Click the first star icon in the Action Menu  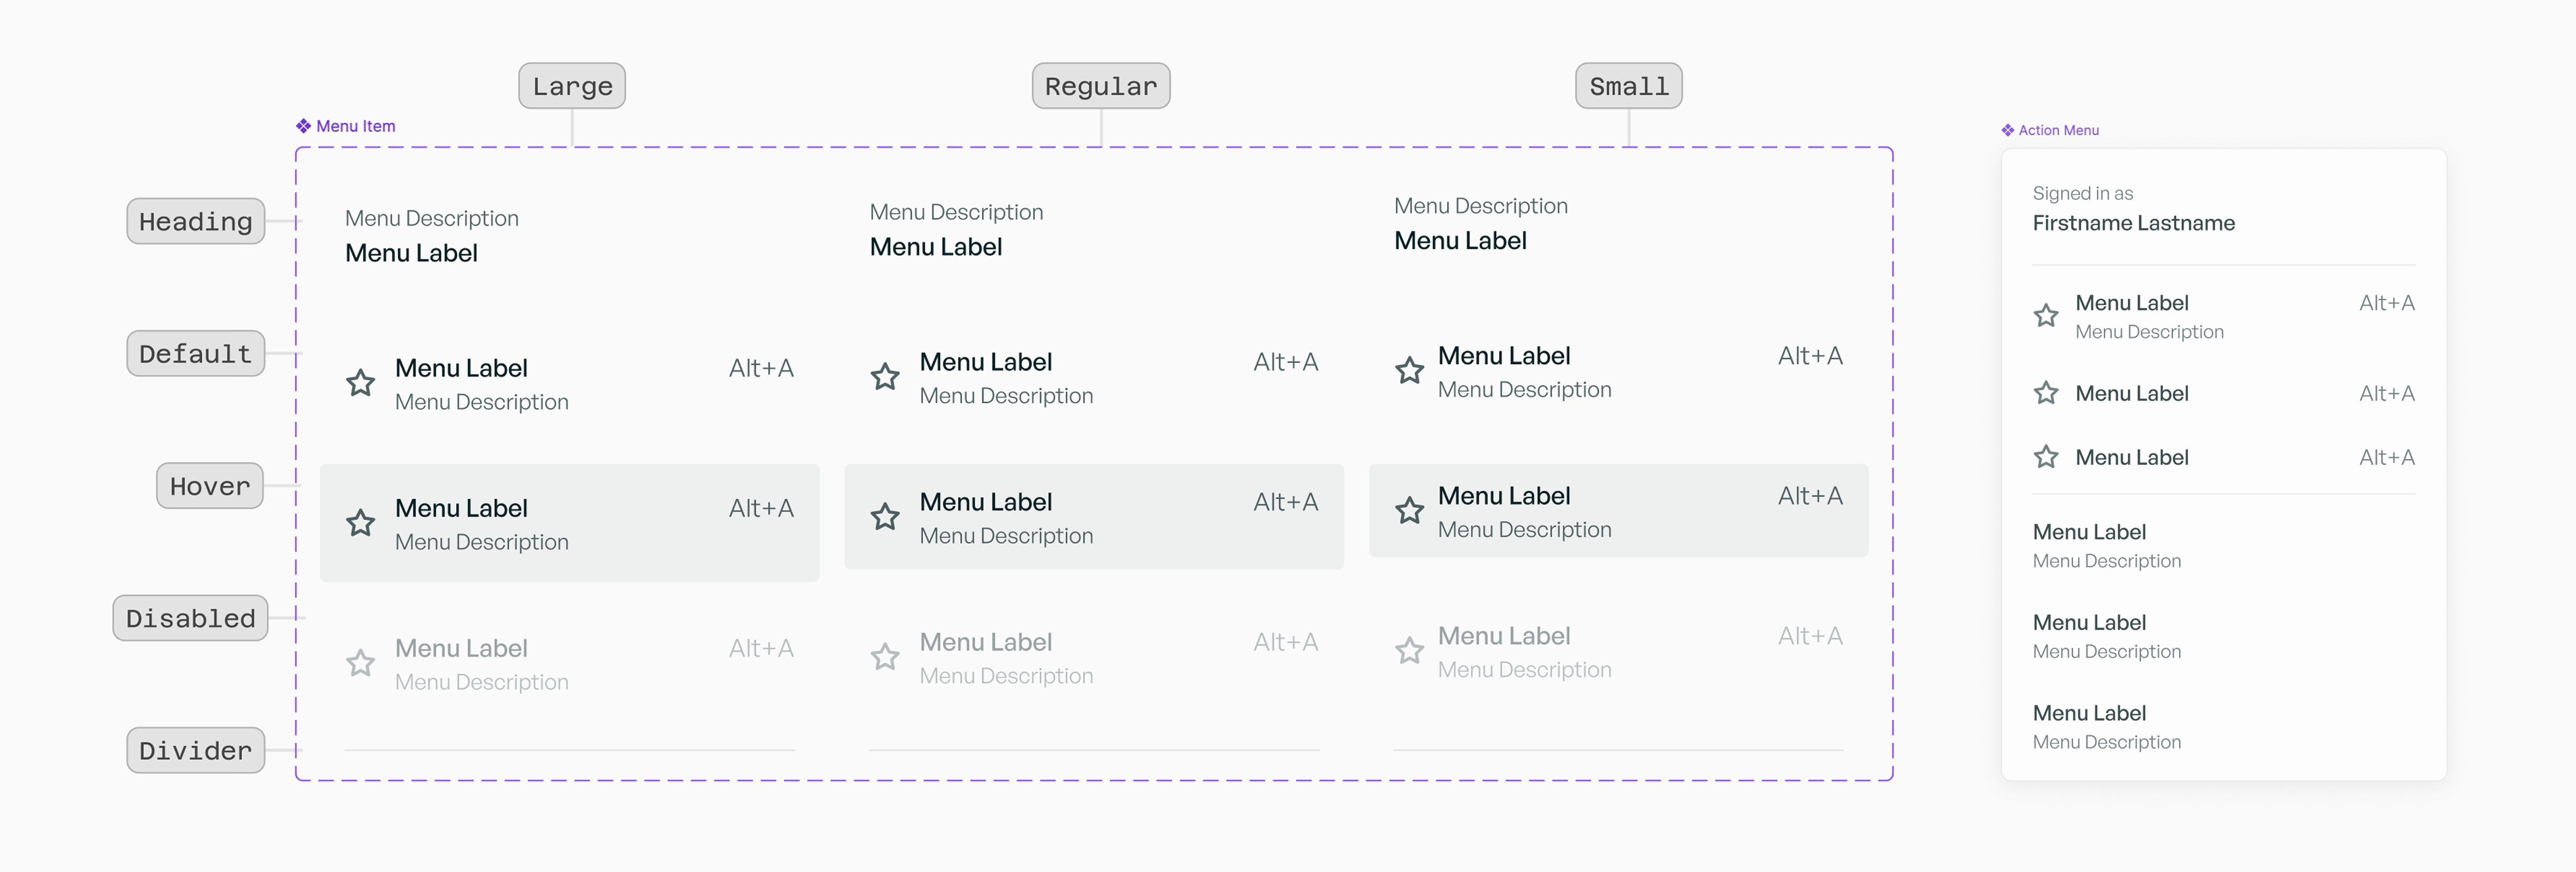pos(2046,316)
